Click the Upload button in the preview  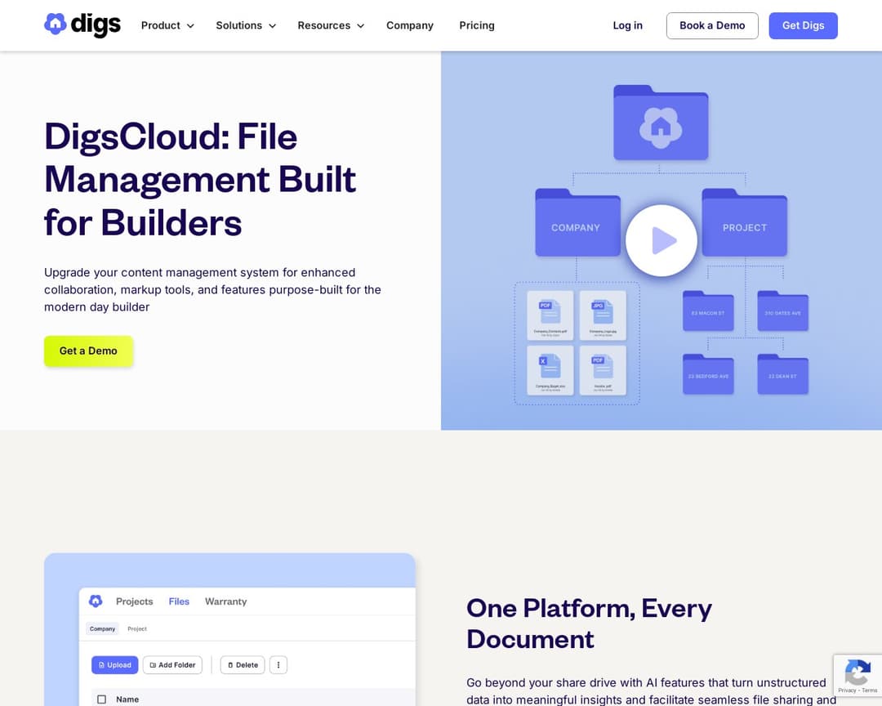coord(115,665)
